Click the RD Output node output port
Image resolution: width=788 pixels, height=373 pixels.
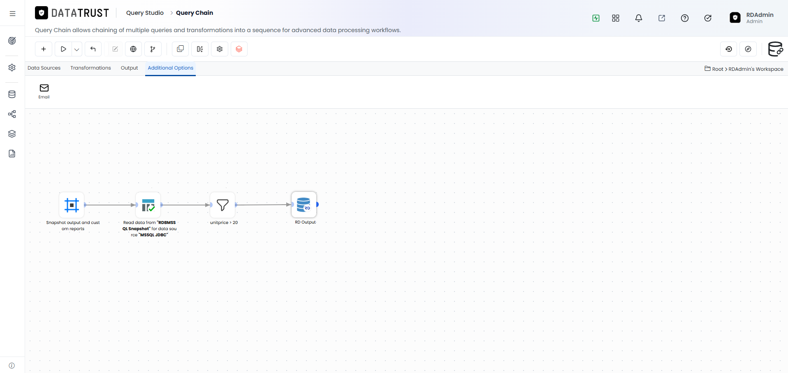(318, 204)
